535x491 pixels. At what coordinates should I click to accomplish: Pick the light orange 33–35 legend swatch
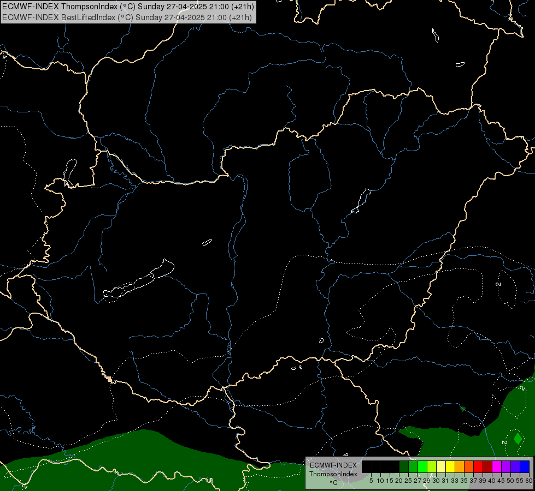[460, 466]
